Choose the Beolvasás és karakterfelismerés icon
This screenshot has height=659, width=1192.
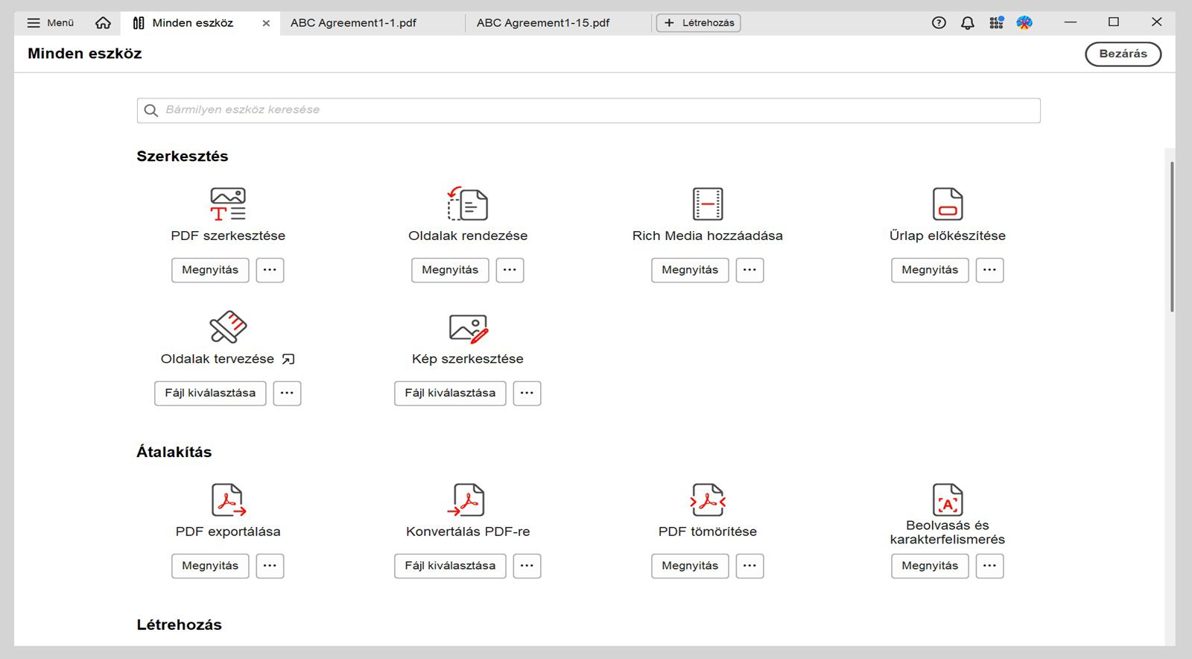tap(948, 499)
